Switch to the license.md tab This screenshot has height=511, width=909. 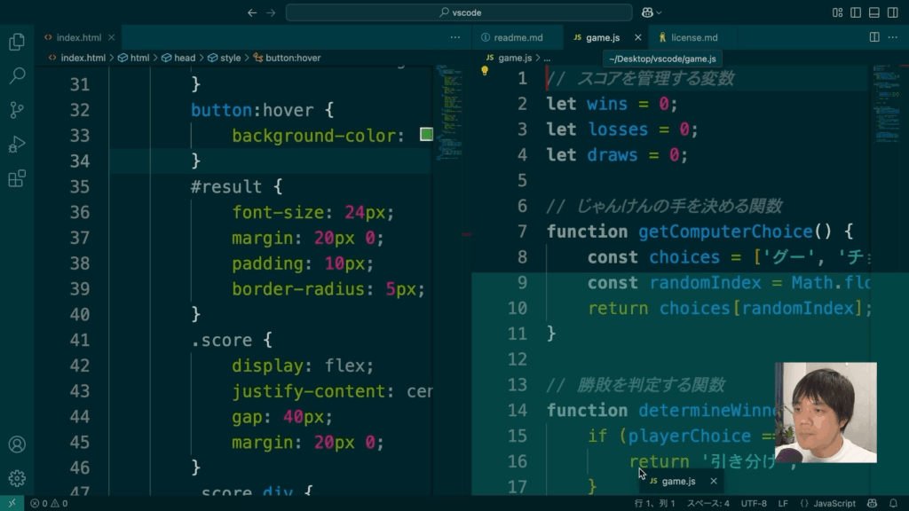pos(693,37)
